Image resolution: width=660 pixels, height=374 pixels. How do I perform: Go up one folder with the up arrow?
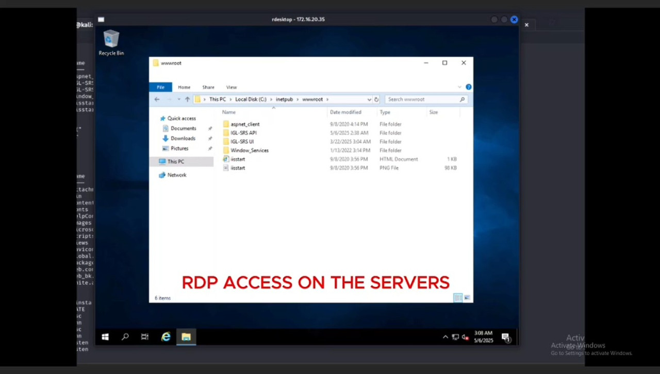[187, 99]
